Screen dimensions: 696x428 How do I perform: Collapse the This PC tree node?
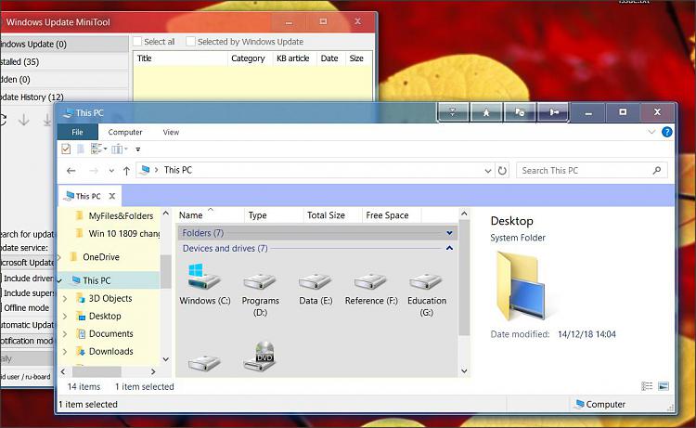pyautogui.click(x=59, y=280)
